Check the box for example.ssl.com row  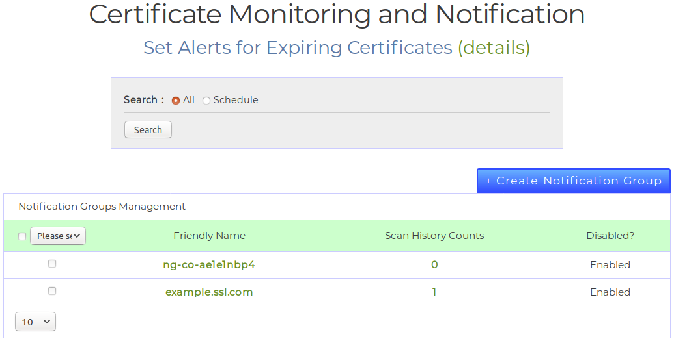pos(52,291)
